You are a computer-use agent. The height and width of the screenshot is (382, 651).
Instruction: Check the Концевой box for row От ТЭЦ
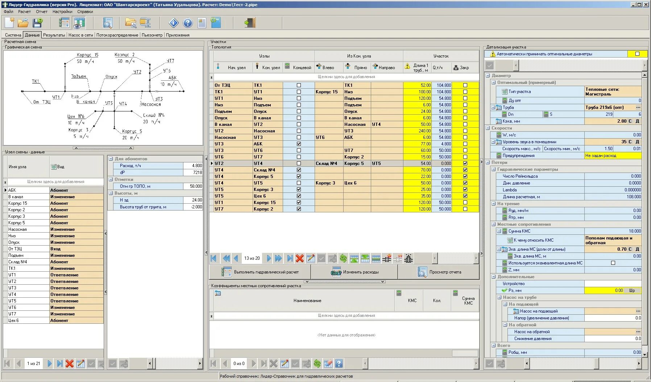click(299, 85)
